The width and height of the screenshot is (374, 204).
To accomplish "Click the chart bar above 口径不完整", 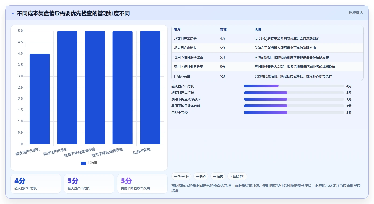I will (150, 88).
